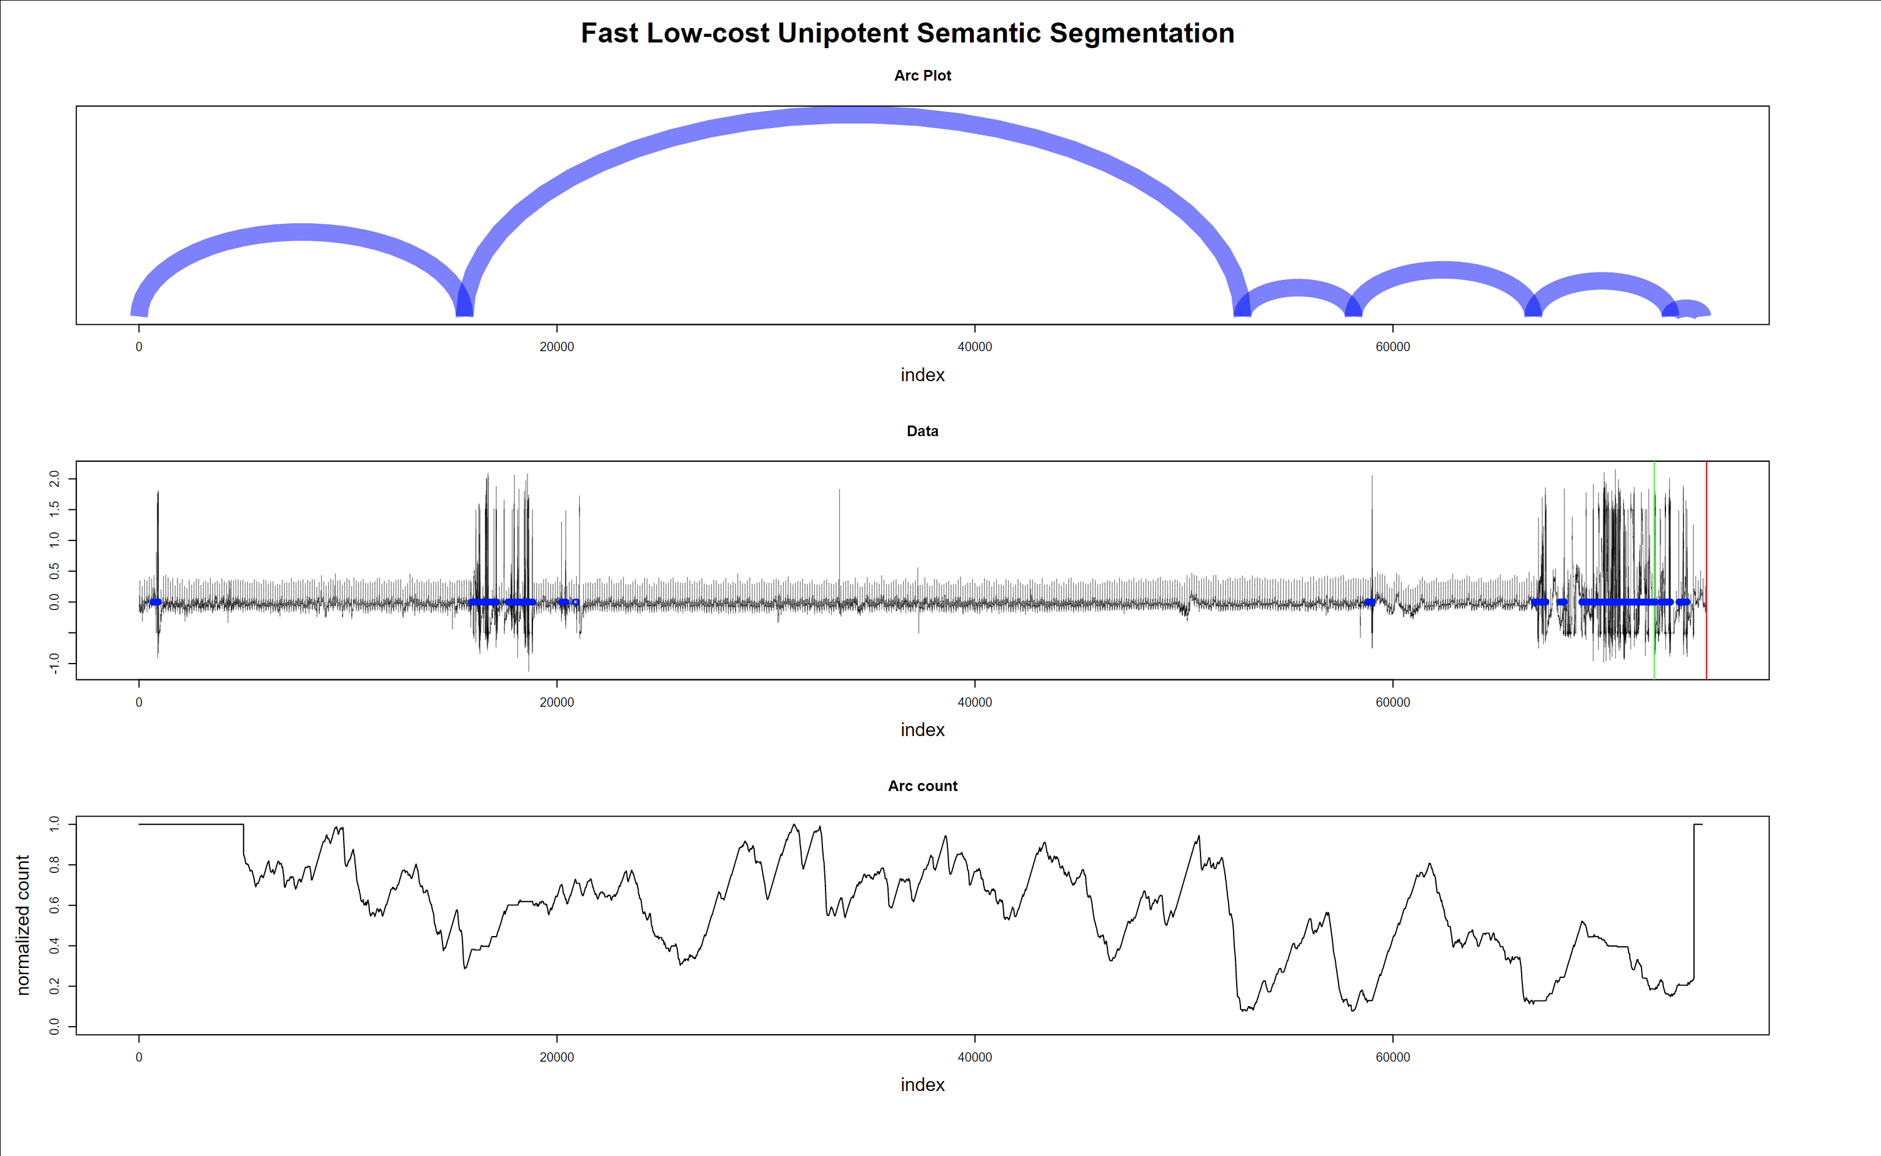Screen dimensions: 1881x1156
Task: Click the '0.6' y-axis tick of the Arc count plot
Action: (x=54, y=905)
